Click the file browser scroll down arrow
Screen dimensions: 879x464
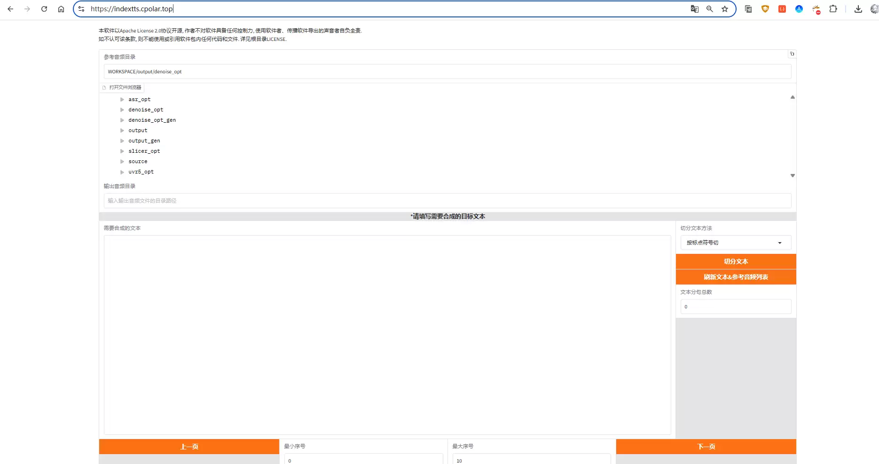click(x=793, y=176)
